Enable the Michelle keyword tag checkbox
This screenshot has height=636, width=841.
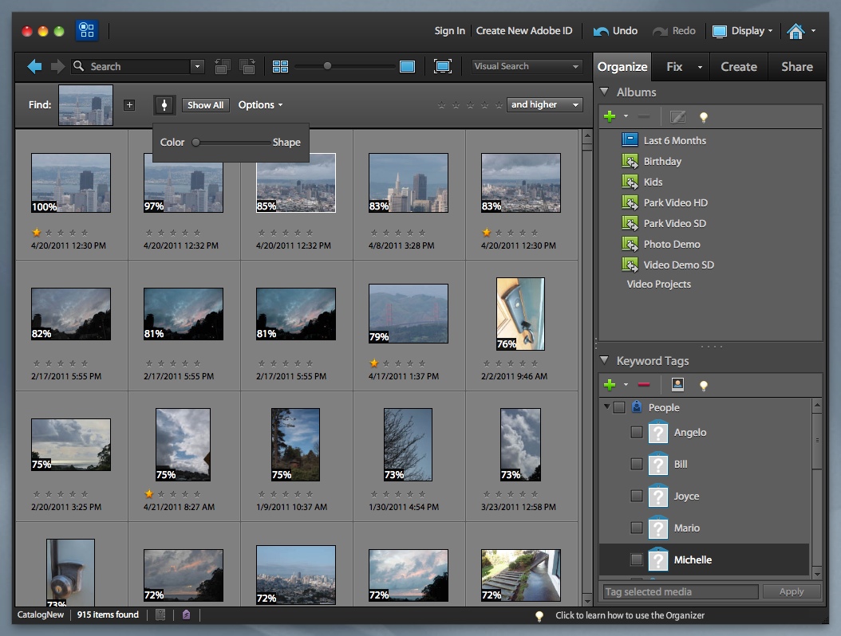(636, 559)
